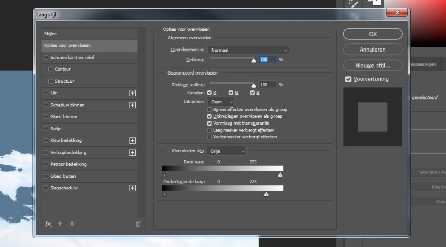446x247 pixels.
Task: Enable Schuine kant en reliëf checkbox
Action: (x=46, y=58)
